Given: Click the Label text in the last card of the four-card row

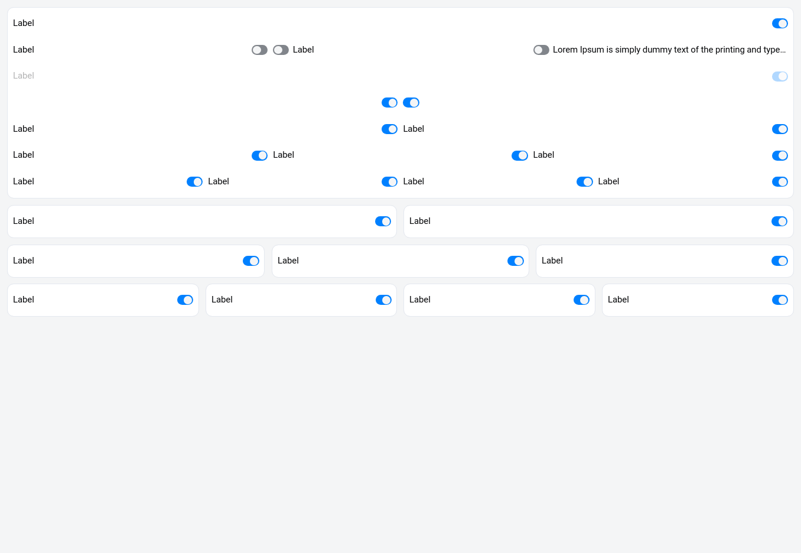Looking at the screenshot, I should (618, 300).
